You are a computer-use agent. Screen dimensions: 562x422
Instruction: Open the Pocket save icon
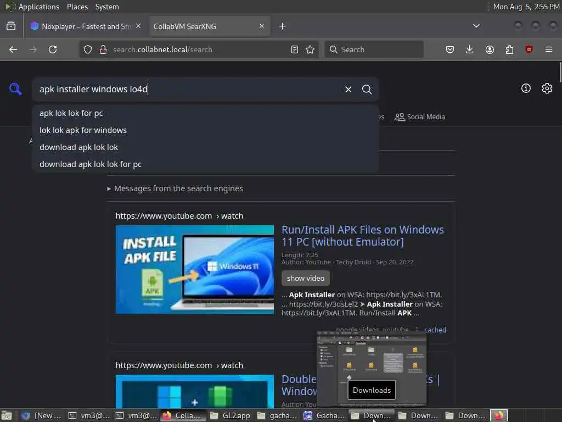coord(450,49)
